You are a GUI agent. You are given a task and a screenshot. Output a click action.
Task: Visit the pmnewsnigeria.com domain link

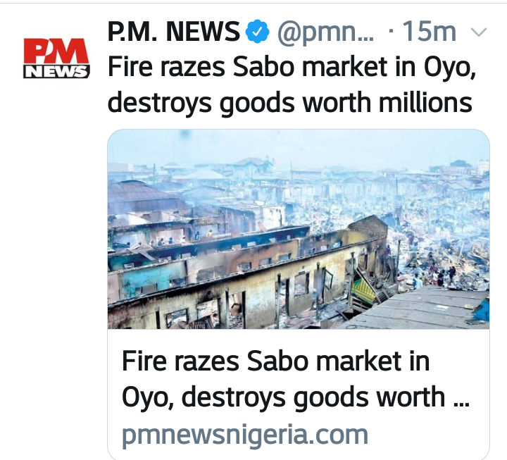pos(245,435)
